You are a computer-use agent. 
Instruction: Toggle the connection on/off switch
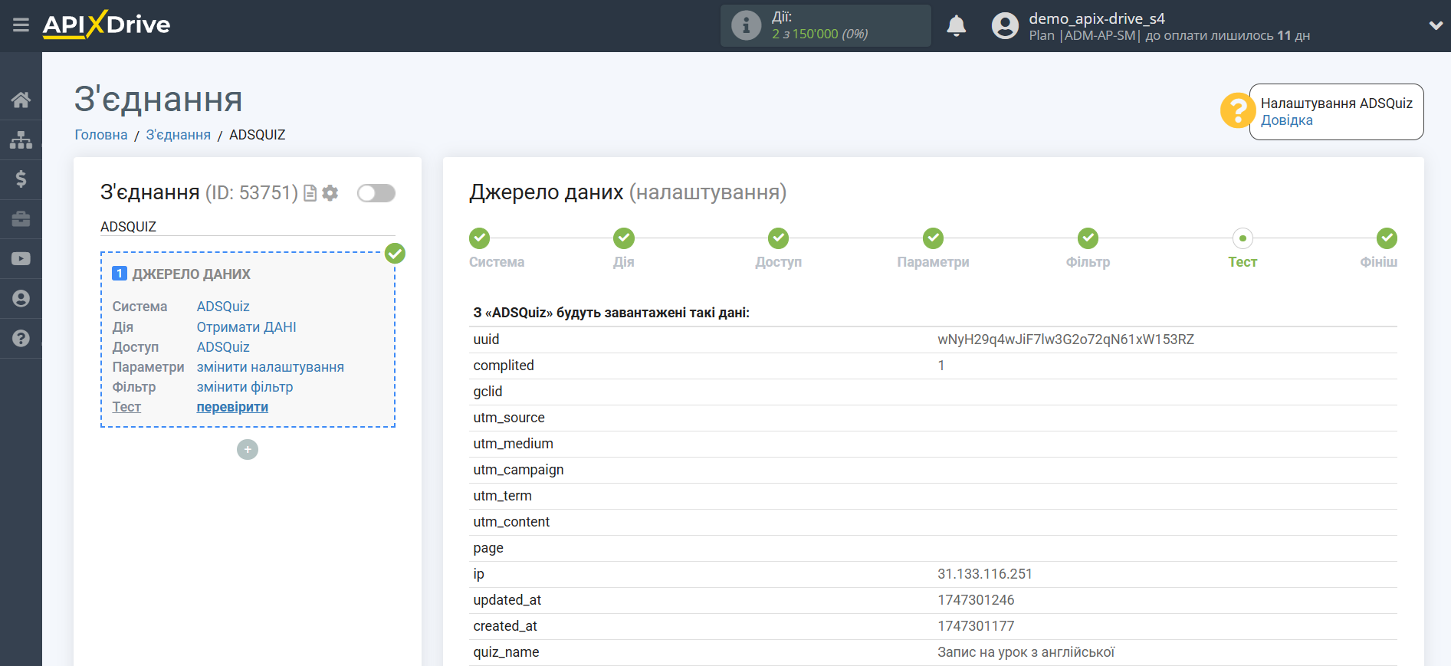(376, 193)
